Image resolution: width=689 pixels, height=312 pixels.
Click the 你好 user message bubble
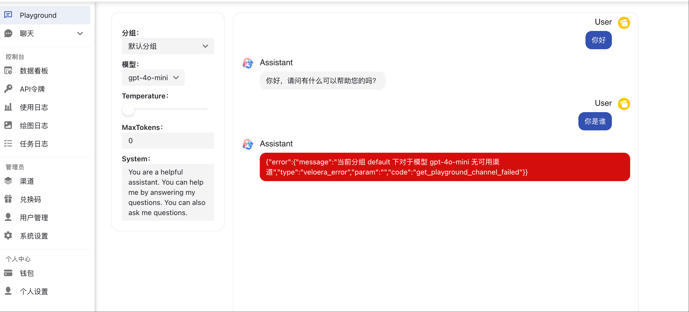point(599,40)
